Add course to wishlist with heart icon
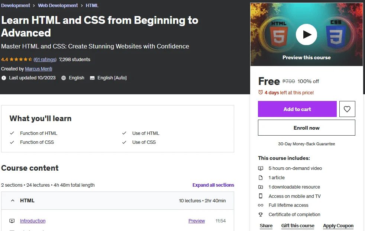This screenshot has width=365, height=231. tap(347, 109)
